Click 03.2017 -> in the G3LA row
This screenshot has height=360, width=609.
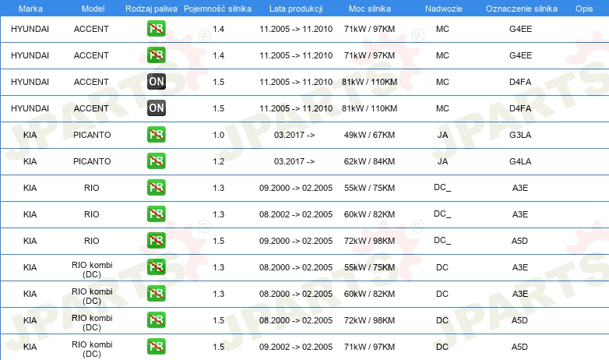294,135
